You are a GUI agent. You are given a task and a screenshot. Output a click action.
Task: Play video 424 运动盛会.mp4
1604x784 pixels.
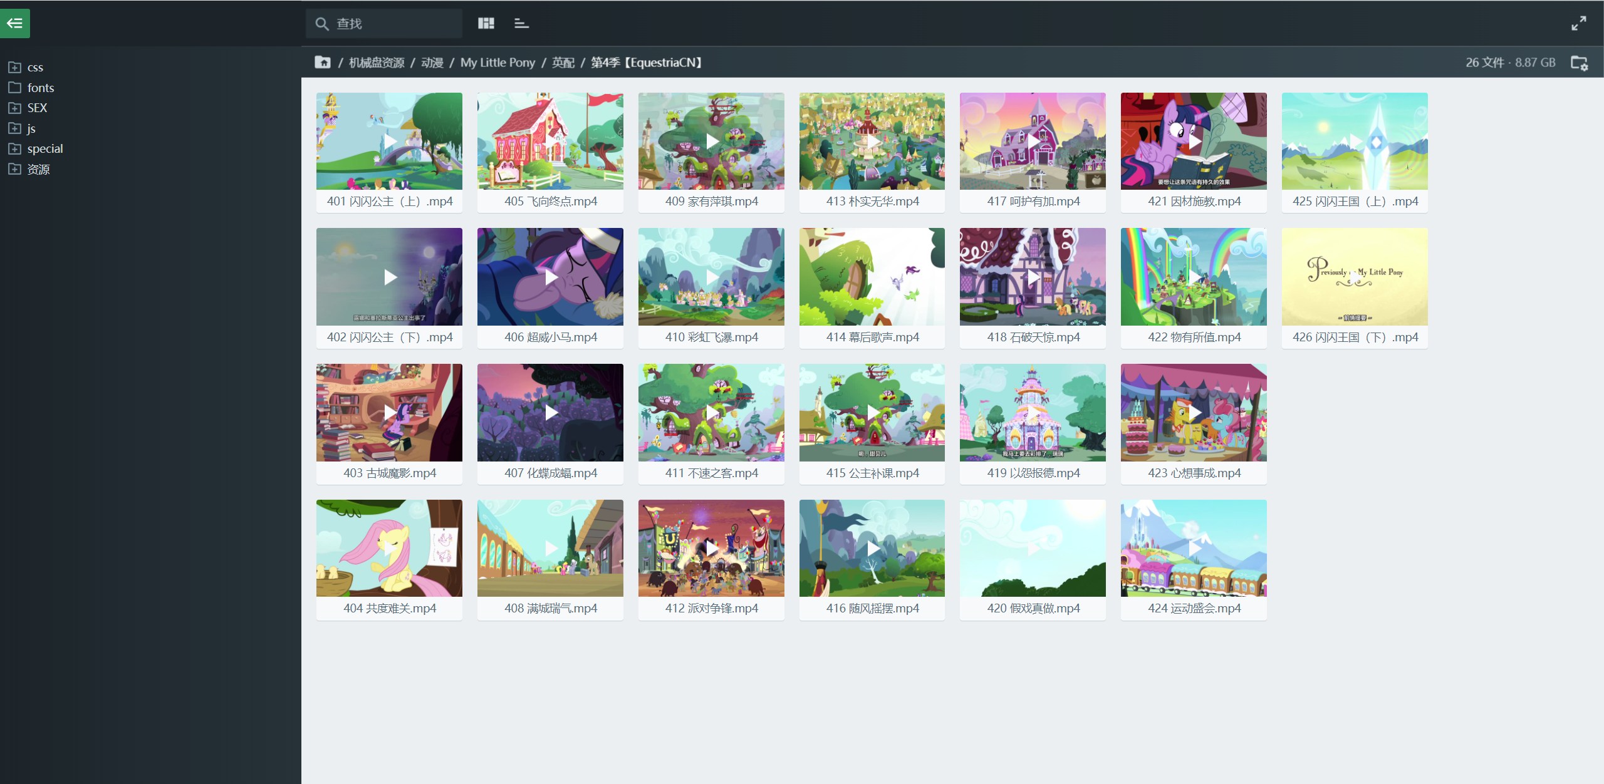pos(1194,548)
